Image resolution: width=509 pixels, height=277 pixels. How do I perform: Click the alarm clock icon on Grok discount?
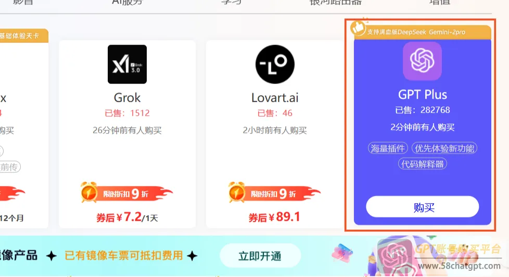coord(89,192)
